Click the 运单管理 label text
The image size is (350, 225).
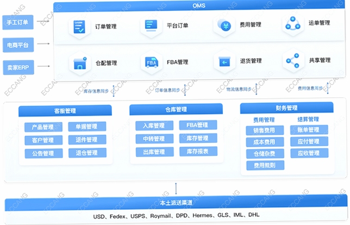319,22
